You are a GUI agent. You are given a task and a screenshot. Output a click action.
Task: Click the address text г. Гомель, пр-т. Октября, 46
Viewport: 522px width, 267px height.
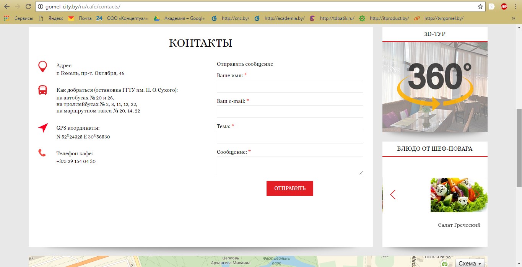[90, 73]
